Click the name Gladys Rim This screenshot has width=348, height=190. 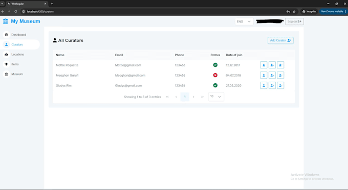click(63, 85)
